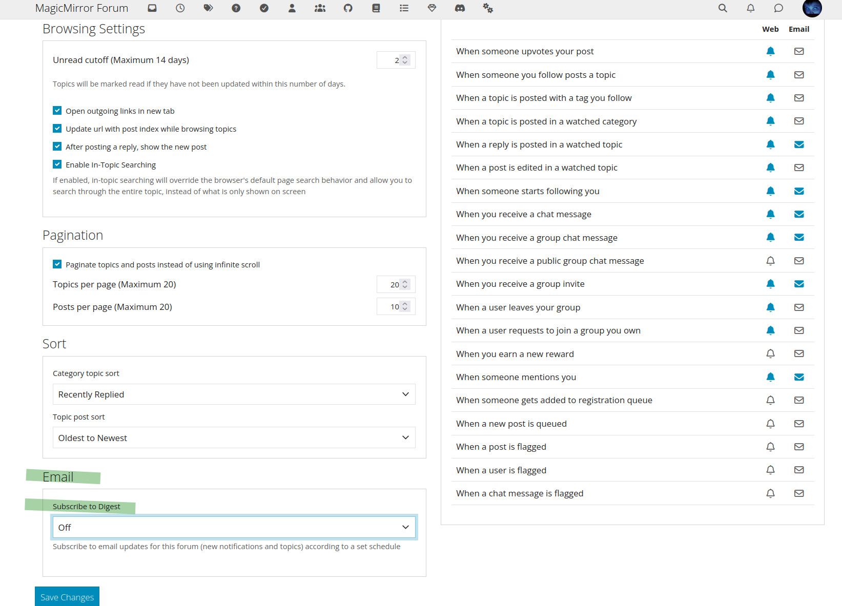Viewport: 842px width, 606px height.
Task: Go to MagicMirror Forum home link
Action: click(x=81, y=8)
